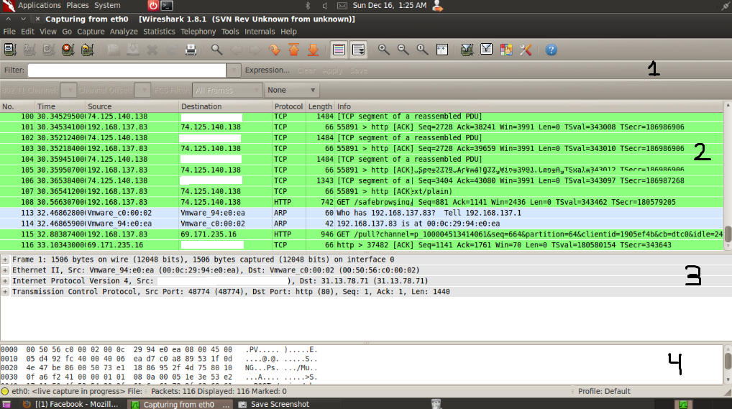The width and height of the screenshot is (732, 409).
Task: Open Wireshark help with blue question icon
Action: (x=552, y=50)
